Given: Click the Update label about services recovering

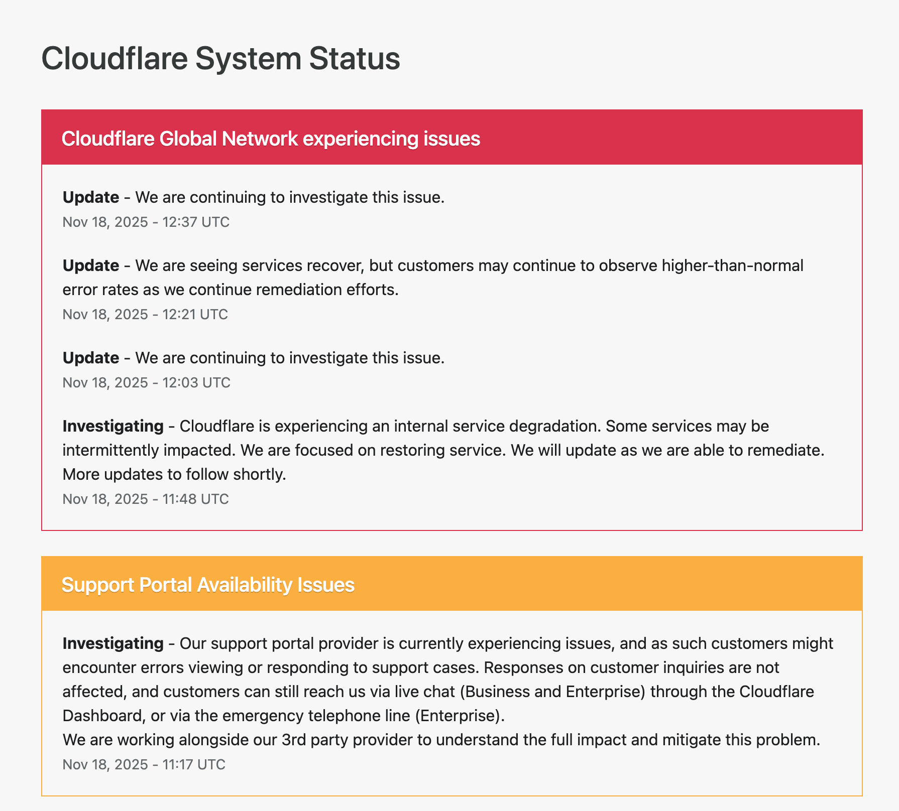Looking at the screenshot, I should click(90, 265).
